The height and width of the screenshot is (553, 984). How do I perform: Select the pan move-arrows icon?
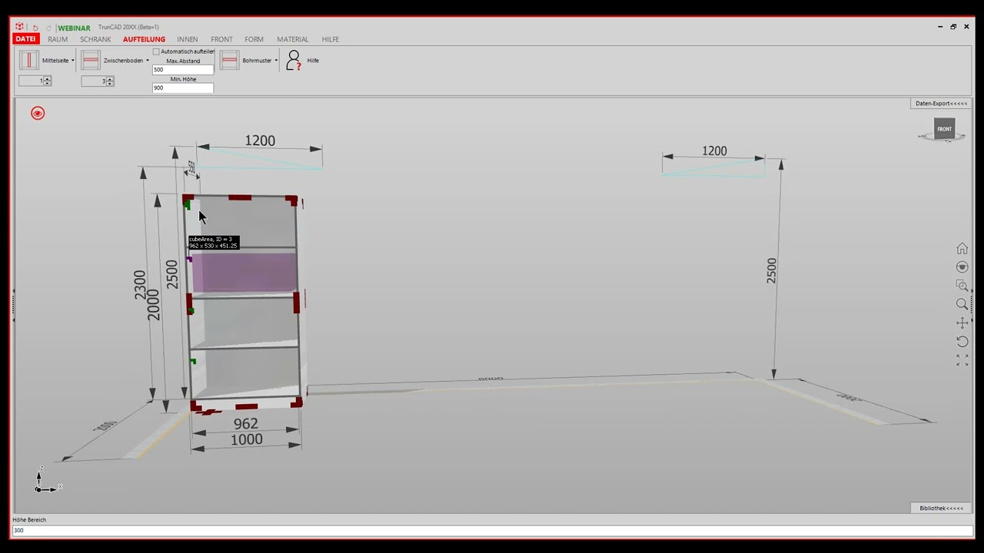click(x=962, y=323)
